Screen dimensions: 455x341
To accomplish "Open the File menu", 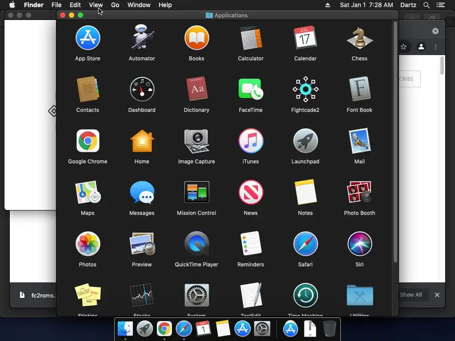I will pyautogui.click(x=56, y=5).
